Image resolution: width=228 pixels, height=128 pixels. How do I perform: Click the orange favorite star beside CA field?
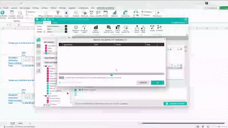[67, 93]
